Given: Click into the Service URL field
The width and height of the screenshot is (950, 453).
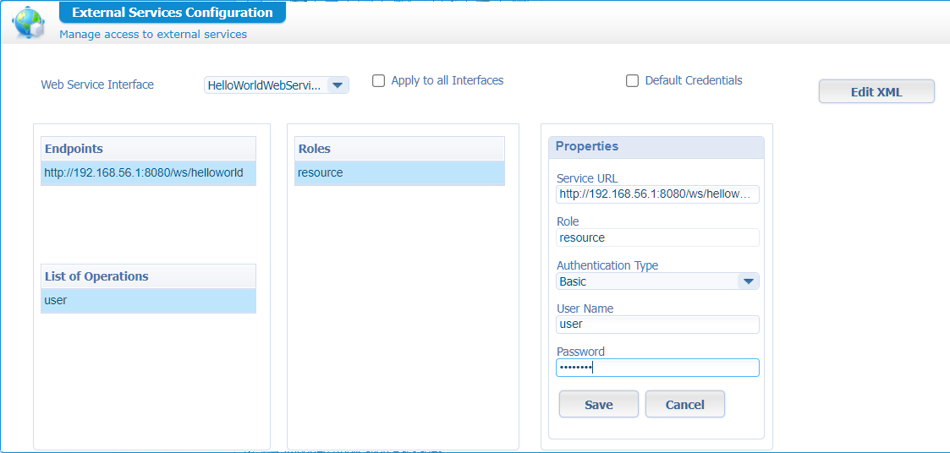Looking at the screenshot, I should (x=656, y=194).
